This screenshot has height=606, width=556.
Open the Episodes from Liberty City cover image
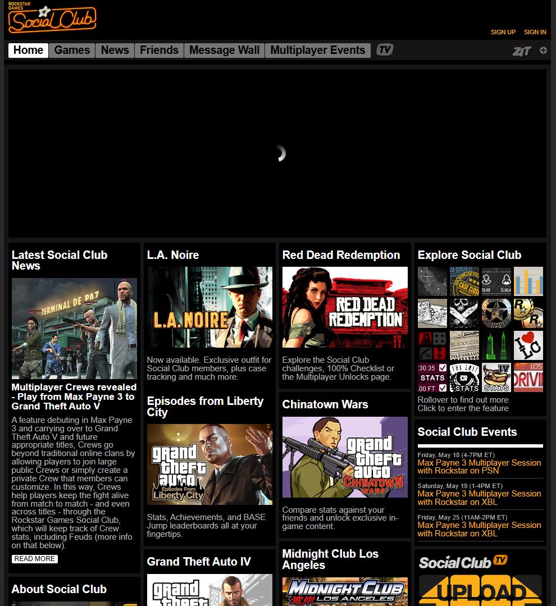210,464
